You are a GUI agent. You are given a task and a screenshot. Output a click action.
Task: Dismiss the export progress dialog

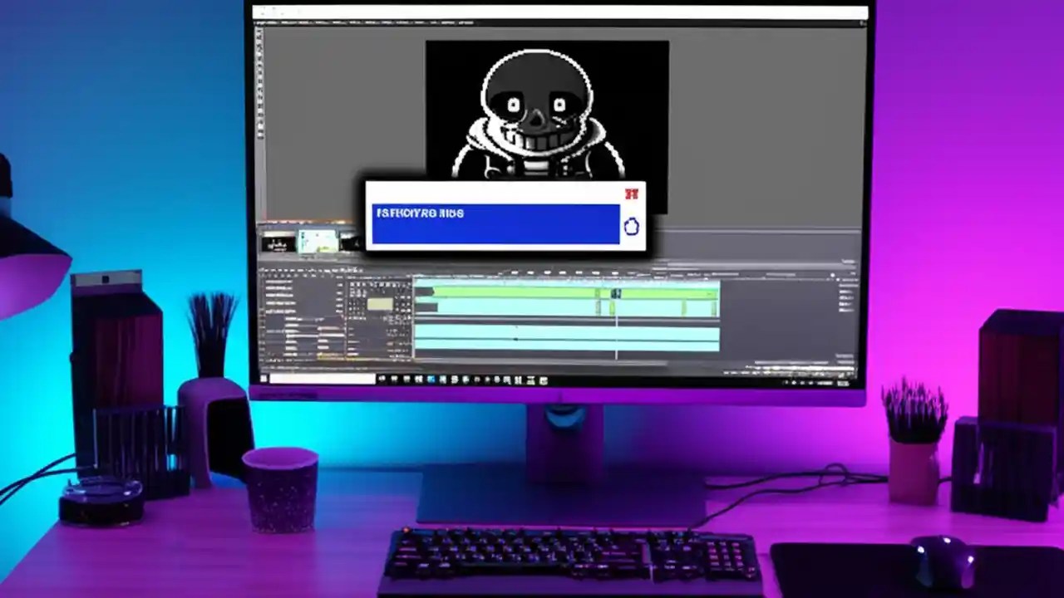tap(632, 193)
